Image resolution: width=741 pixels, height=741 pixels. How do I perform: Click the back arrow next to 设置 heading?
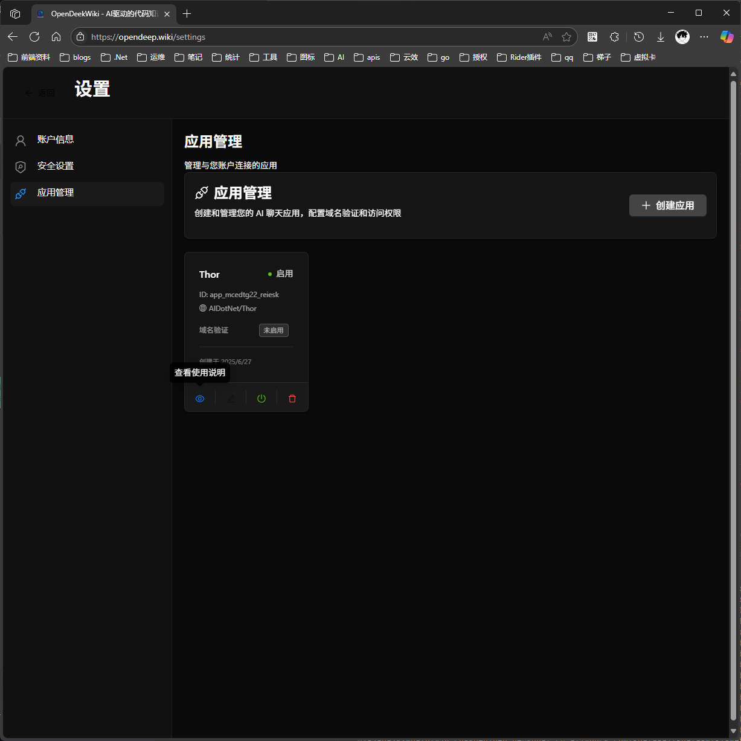point(28,92)
